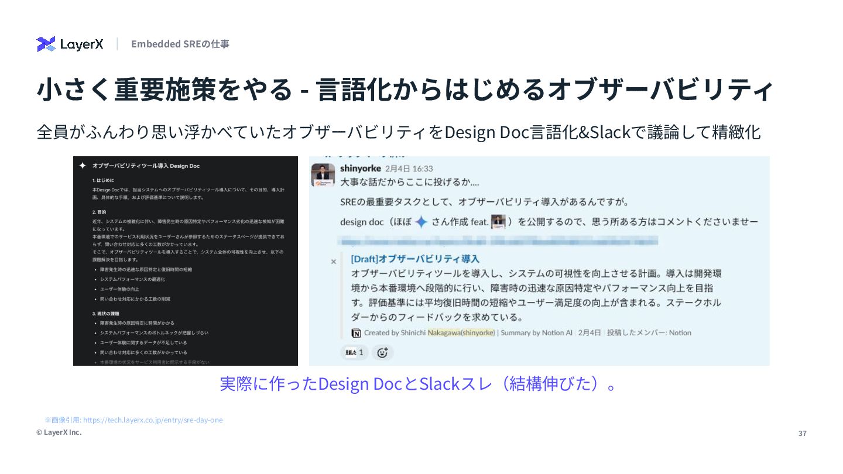Click the blurred URL in the Slack message
Viewport: 843px width, 474px height.
point(499,241)
